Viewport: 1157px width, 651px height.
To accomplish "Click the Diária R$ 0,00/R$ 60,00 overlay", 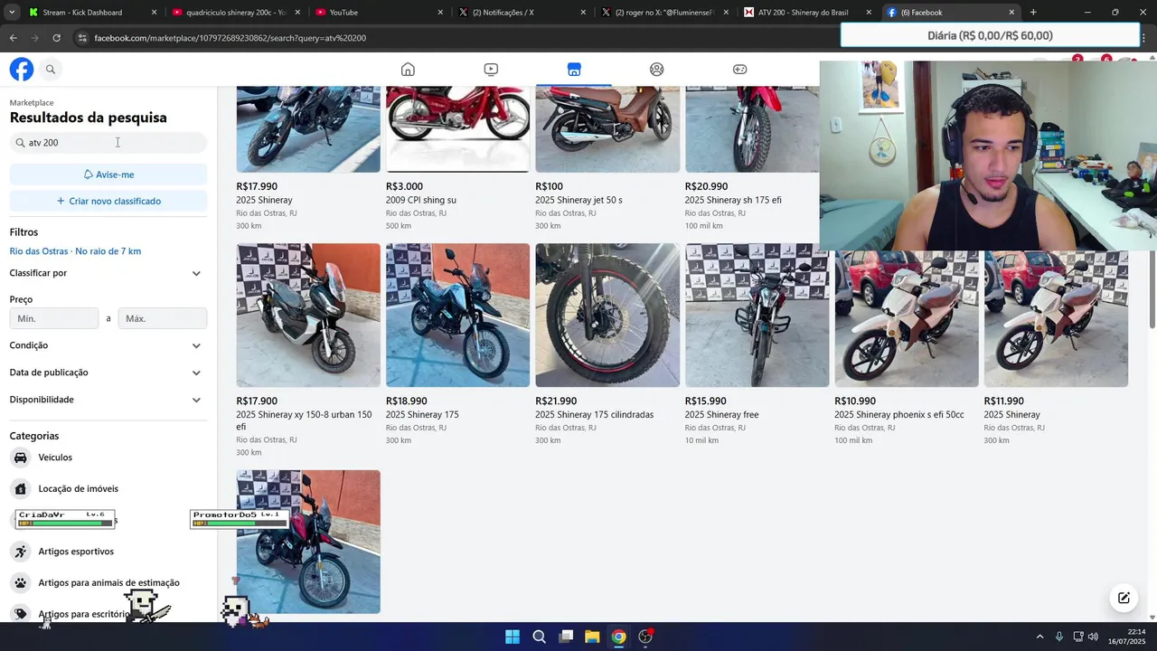I will (x=990, y=35).
